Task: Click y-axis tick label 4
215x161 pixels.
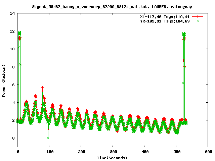Action: [13, 103]
